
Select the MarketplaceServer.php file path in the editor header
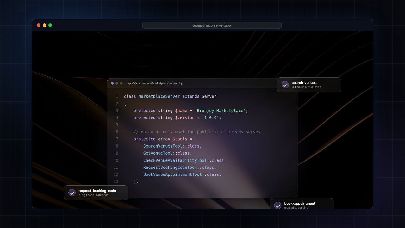pos(155,83)
